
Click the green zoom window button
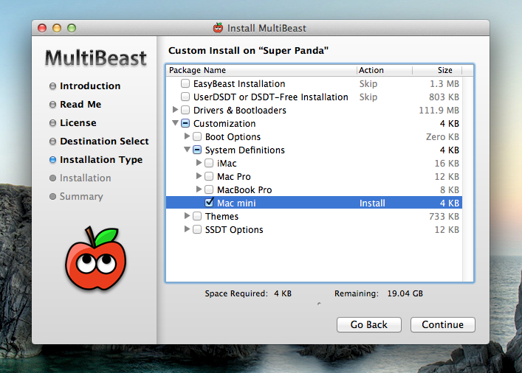click(72, 28)
